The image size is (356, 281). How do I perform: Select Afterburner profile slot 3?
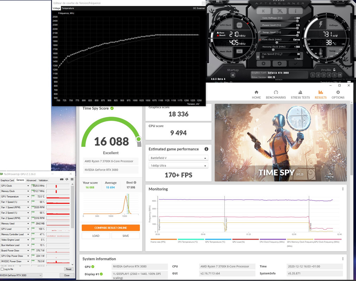coord(324,75)
